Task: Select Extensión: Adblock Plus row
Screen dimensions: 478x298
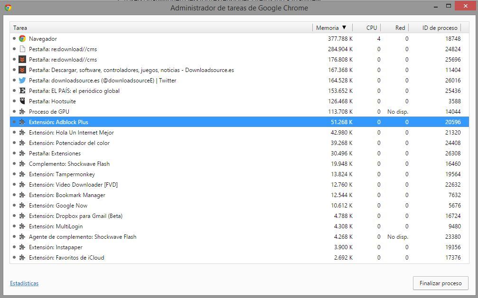Action: click(x=239, y=122)
